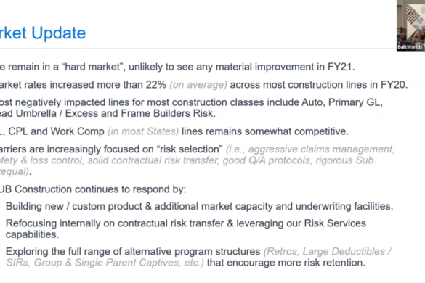The image size is (425, 283).
Task: Click 'Building new / custom product' sub-bullet
Action: tap(73, 206)
